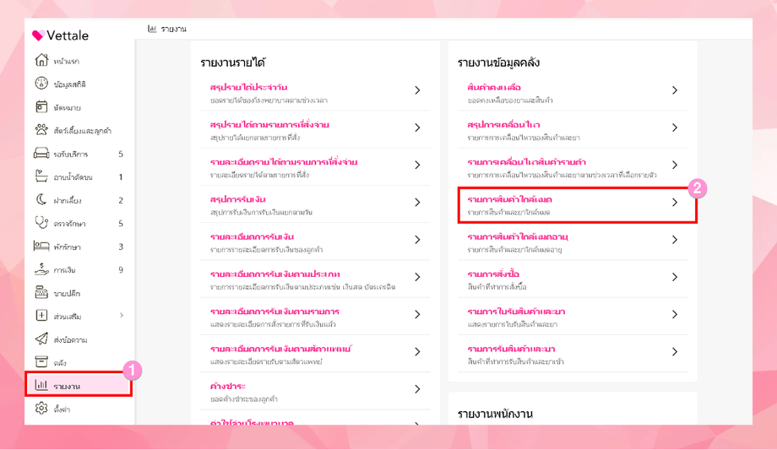Viewport: 777px width, 450px height.
Task: Open the รายละเอียดการรับเงินตามสัตวแพทย์ report link
Action: (x=280, y=349)
